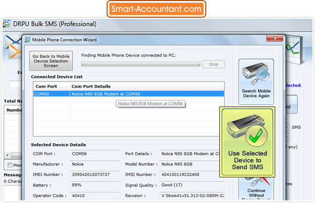Click the Revision field
This screenshot has height=203, width=315.
click(192, 196)
